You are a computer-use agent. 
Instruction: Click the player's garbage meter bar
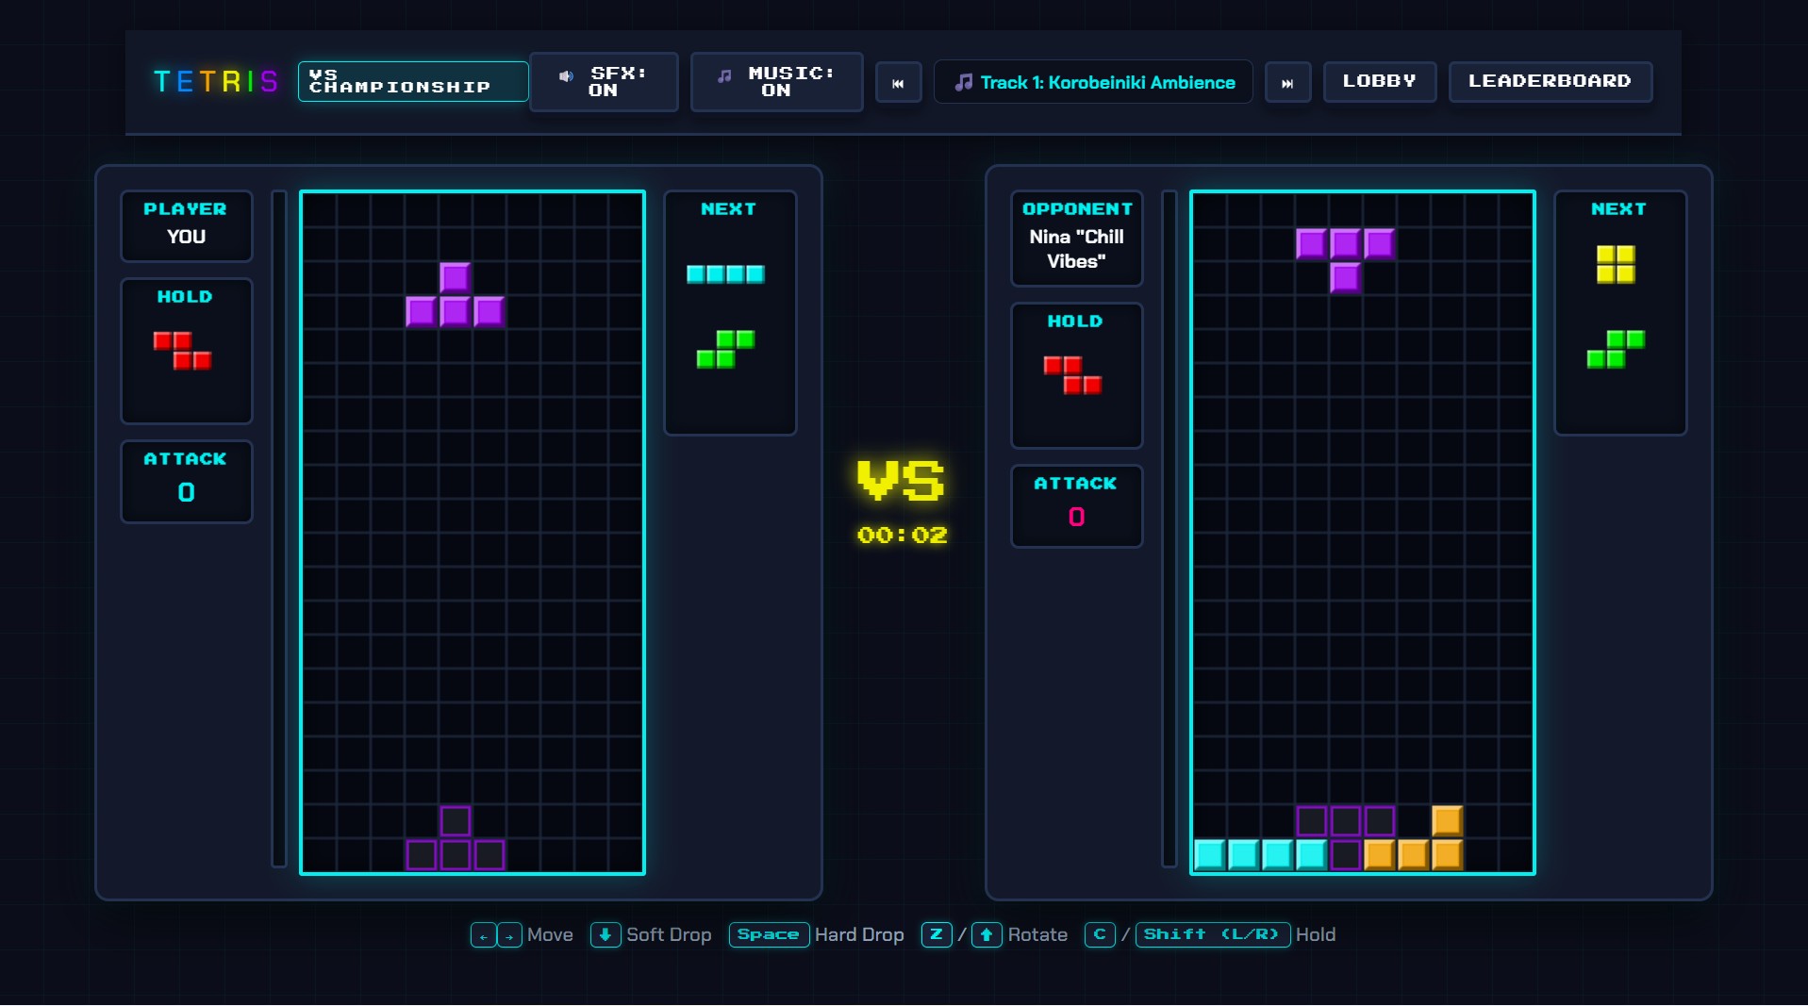(279, 529)
